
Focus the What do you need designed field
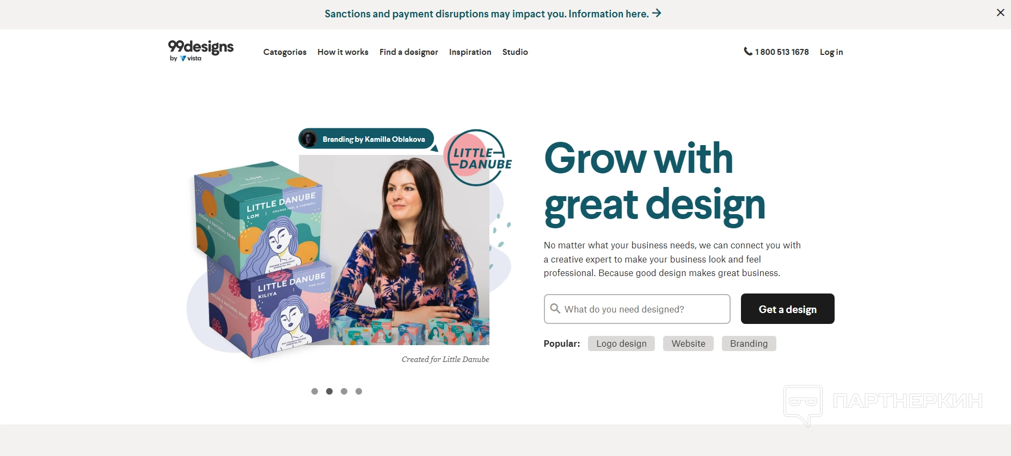(637, 309)
